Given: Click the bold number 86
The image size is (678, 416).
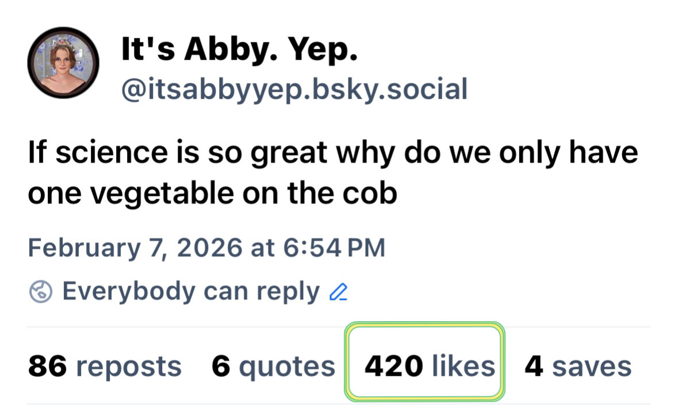Looking at the screenshot, I should pos(48,366).
